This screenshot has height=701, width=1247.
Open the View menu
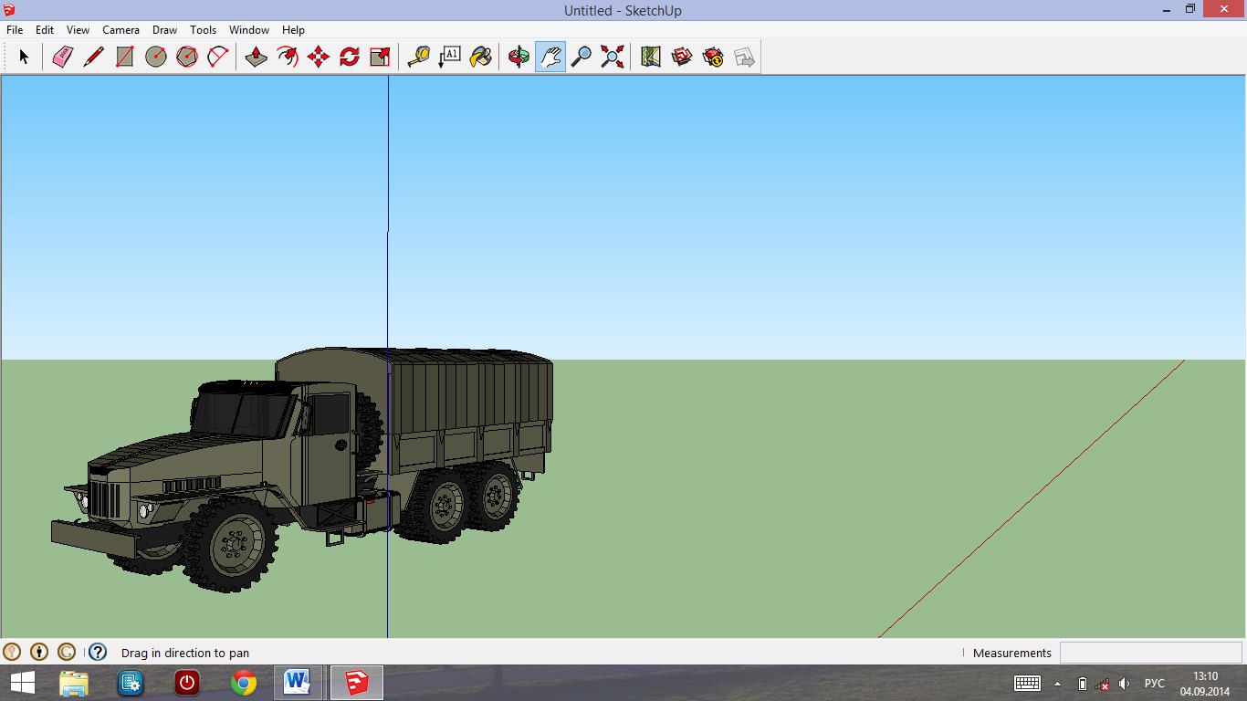[x=78, y=29]
